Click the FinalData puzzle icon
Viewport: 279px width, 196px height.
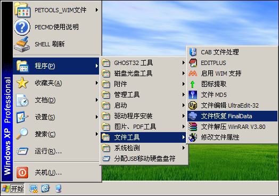193,116
